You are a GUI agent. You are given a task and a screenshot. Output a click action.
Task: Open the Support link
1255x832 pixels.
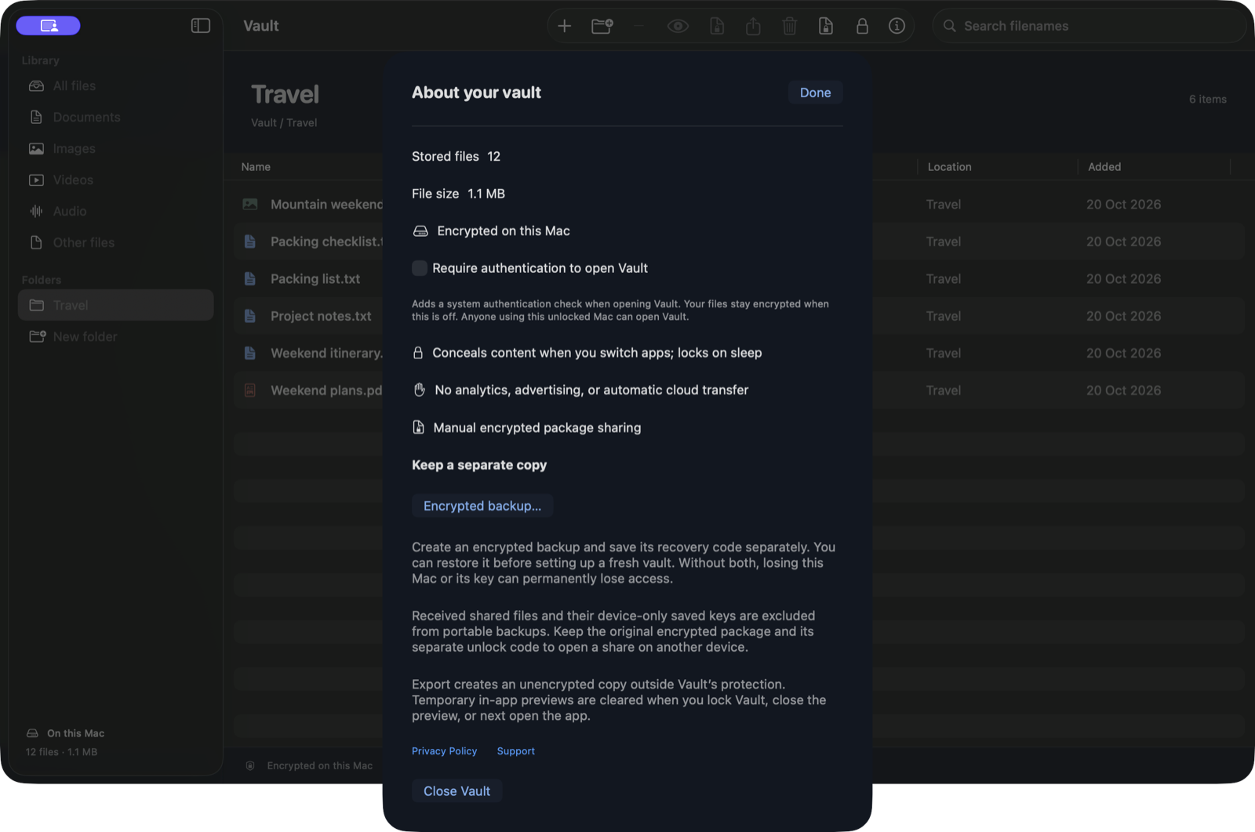point(515,751)
